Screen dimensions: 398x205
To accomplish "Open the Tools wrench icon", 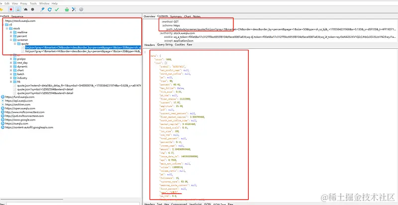I will coord(74,9).
